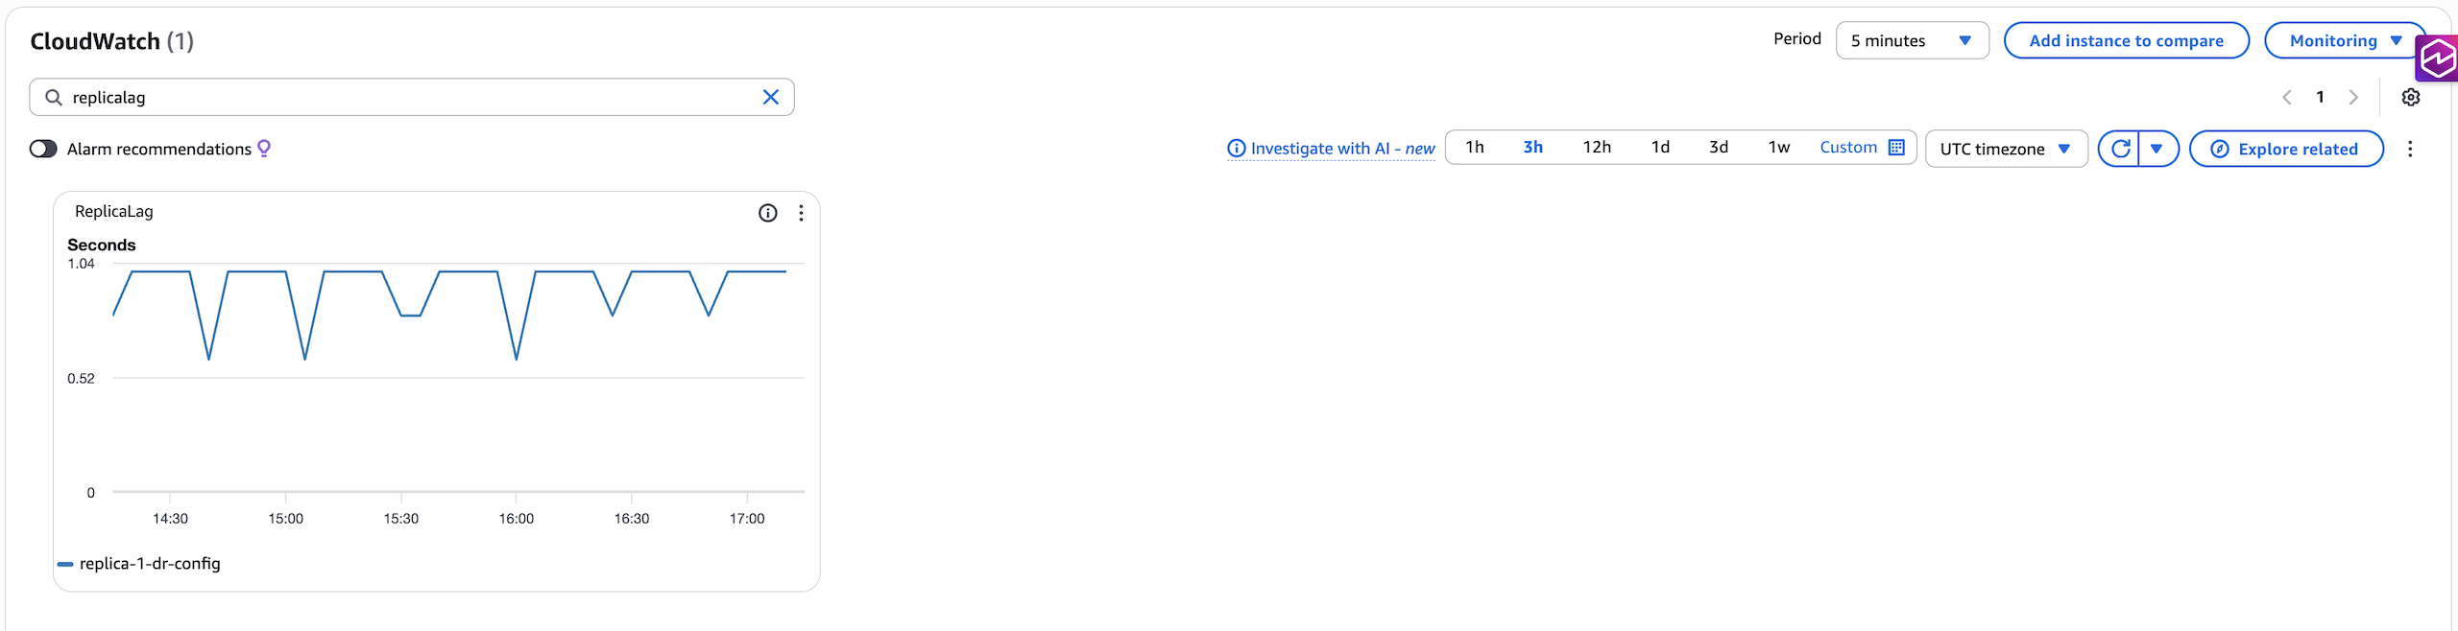Open toolbar overflow three-dot menu

(2409, 149)
